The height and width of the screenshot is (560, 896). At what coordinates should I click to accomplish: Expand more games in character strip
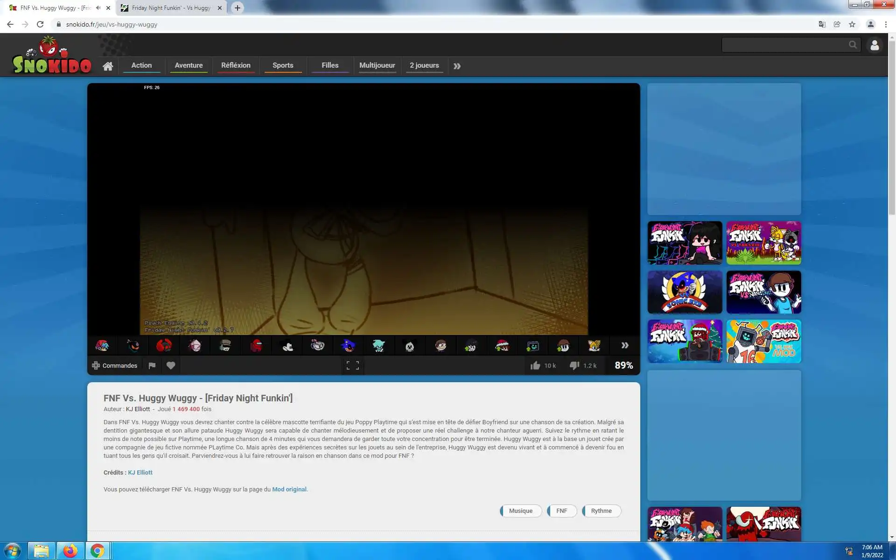click(624, 345)
